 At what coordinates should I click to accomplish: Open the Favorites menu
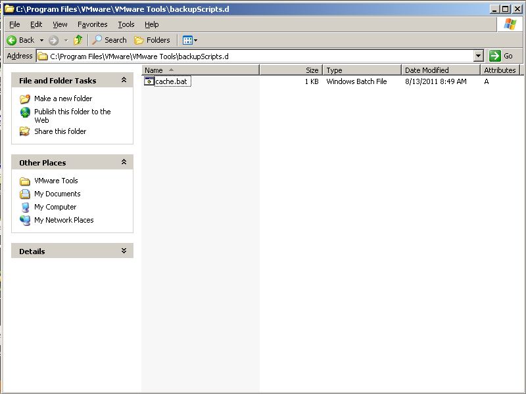point(92,24)
